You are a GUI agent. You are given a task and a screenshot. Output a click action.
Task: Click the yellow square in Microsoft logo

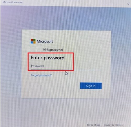coord(34,42)
